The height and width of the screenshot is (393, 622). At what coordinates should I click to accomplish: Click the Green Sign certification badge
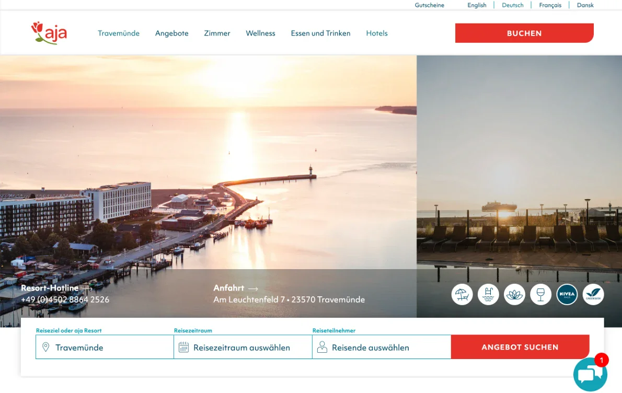pyautogui.click(x=593, y=294)
